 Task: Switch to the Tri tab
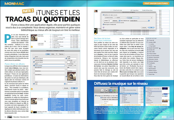pyautogui.click(x=56, y=54)
